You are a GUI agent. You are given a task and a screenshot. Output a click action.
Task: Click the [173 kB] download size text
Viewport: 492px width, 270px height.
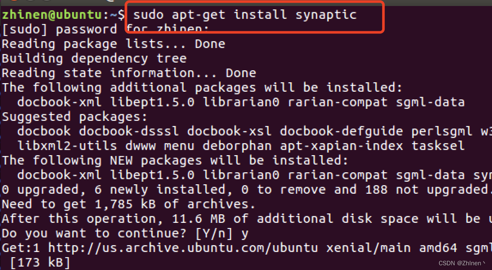point(40,262)
